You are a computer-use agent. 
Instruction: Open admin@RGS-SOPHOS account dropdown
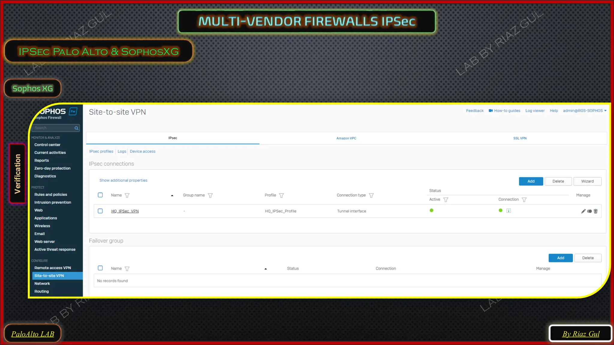click(x=585, y=111)
